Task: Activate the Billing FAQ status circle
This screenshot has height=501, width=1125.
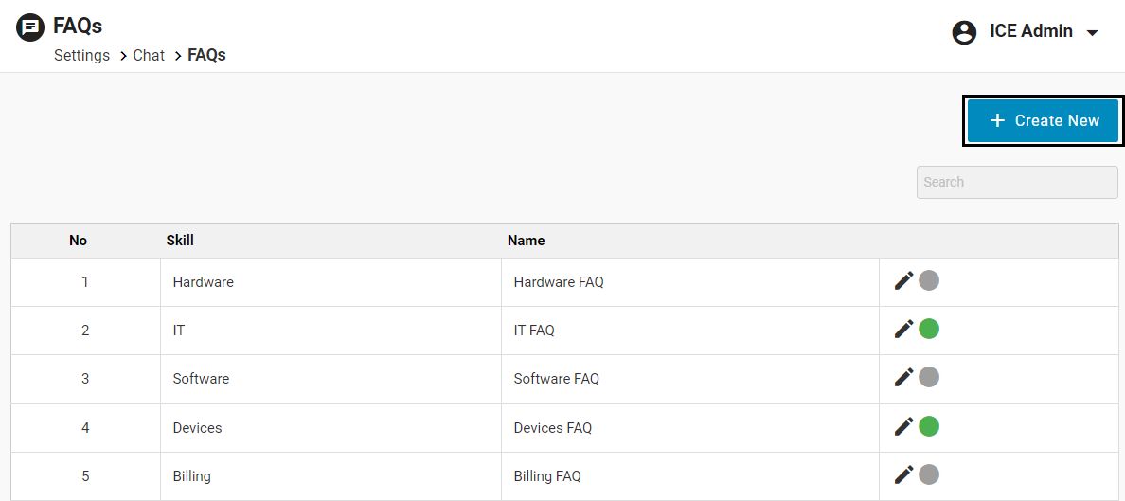Action: tap(929, 474)
